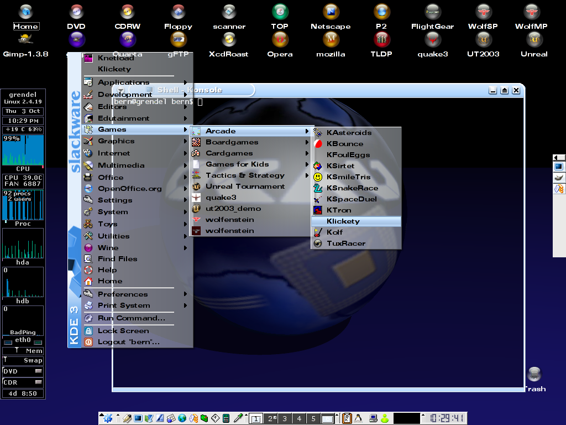The height and width of the screenshot is (425, 566).
Task: Collapse the side panel arrow at right edge
Action: click(559, 158)
